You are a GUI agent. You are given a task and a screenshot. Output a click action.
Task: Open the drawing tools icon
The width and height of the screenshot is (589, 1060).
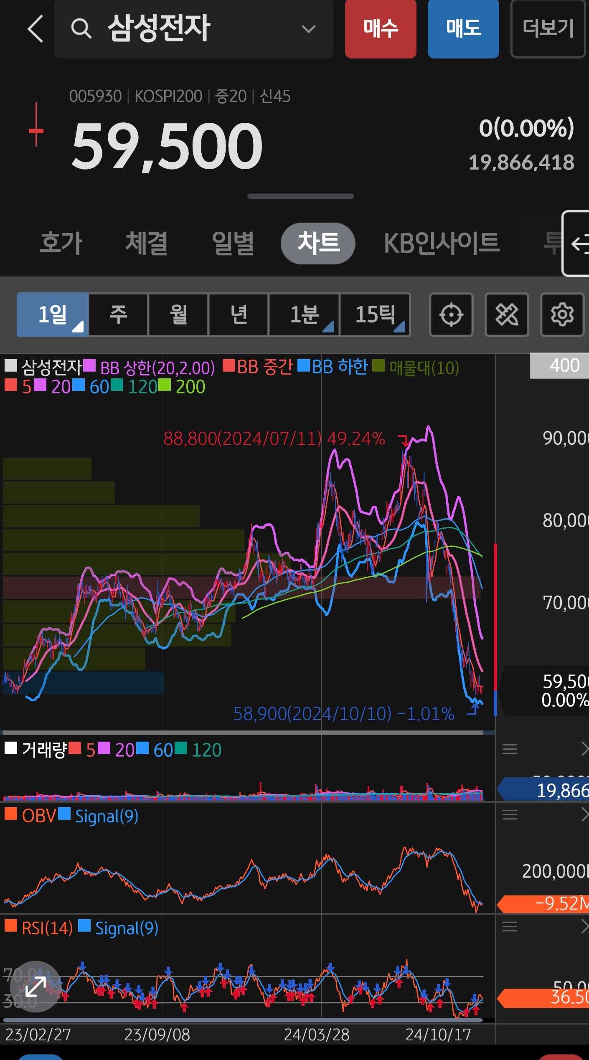point(507,314)
